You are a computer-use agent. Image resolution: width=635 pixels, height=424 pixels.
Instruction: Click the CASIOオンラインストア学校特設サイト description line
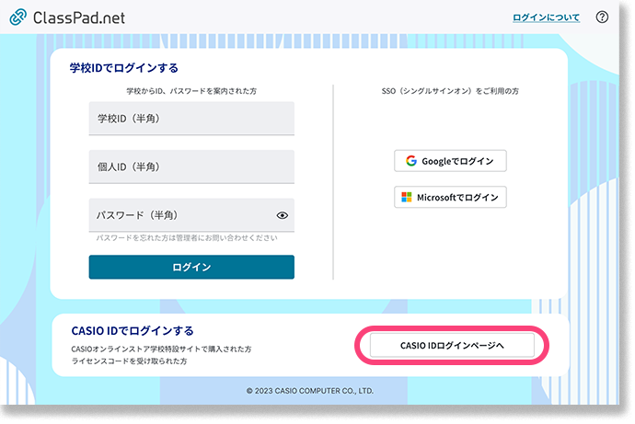click(161, 349)
